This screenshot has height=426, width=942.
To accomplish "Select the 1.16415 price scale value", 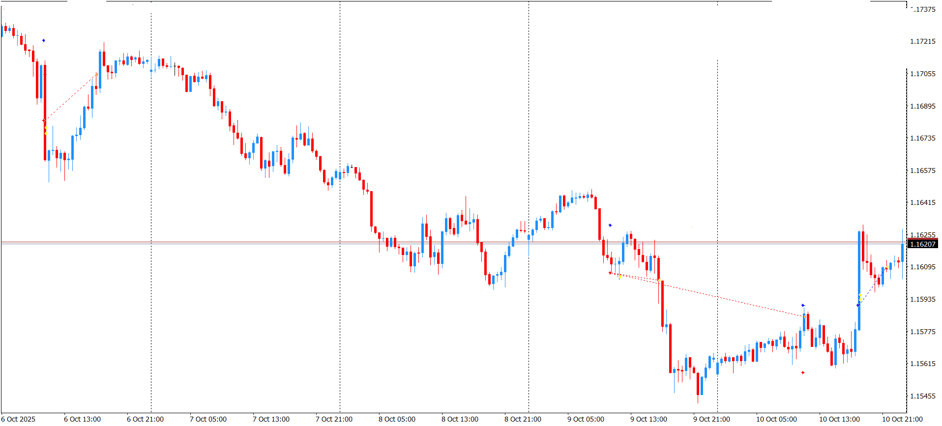I will click(x=923, y=202).
